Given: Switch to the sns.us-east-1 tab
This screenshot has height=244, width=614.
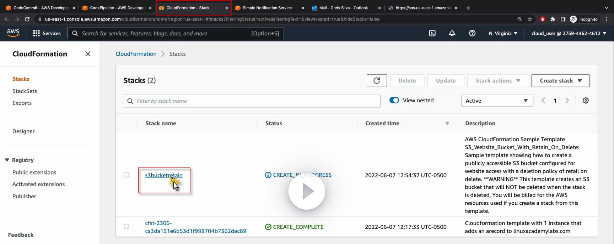Looking at the screenshot, I should [x=423, y=8].
